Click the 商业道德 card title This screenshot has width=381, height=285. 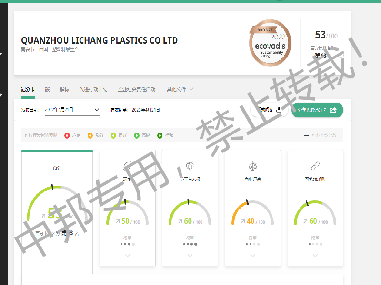click(253, 180)
